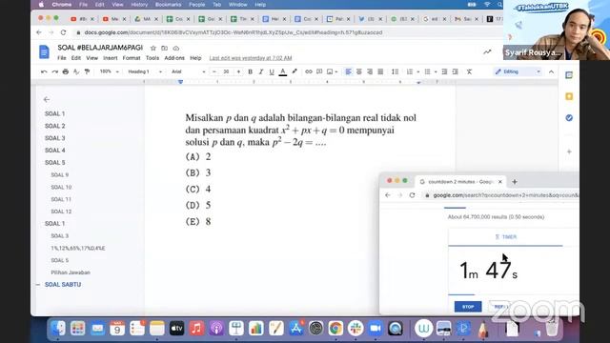Add a comment from the toolbar
Viewport: 610px width, 343px height.
[x=319, y=72]
